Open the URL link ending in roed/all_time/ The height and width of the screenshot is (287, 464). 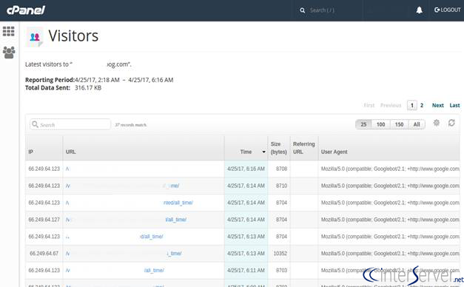pyautogui.click(x=178, y=203)
